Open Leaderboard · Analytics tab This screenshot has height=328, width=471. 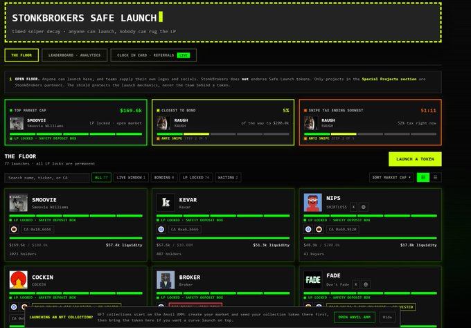[75, 55]
